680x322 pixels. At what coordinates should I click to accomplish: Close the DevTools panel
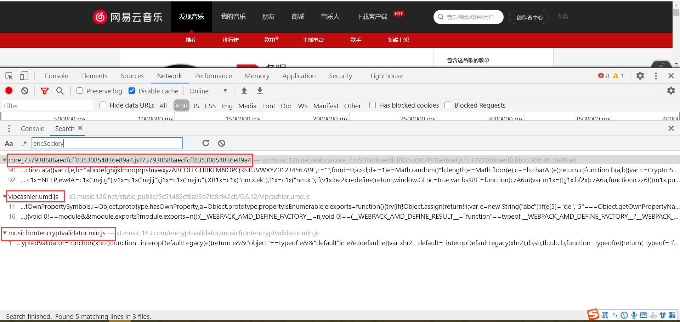[x=671, y=76]
